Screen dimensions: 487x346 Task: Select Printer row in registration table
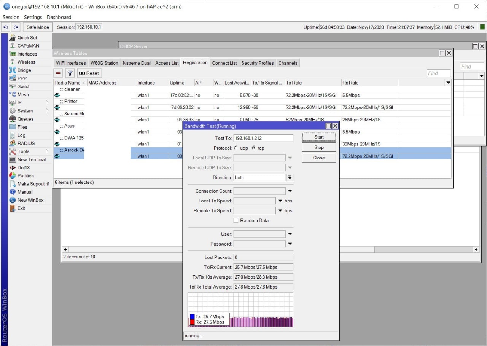click(252, 107)
